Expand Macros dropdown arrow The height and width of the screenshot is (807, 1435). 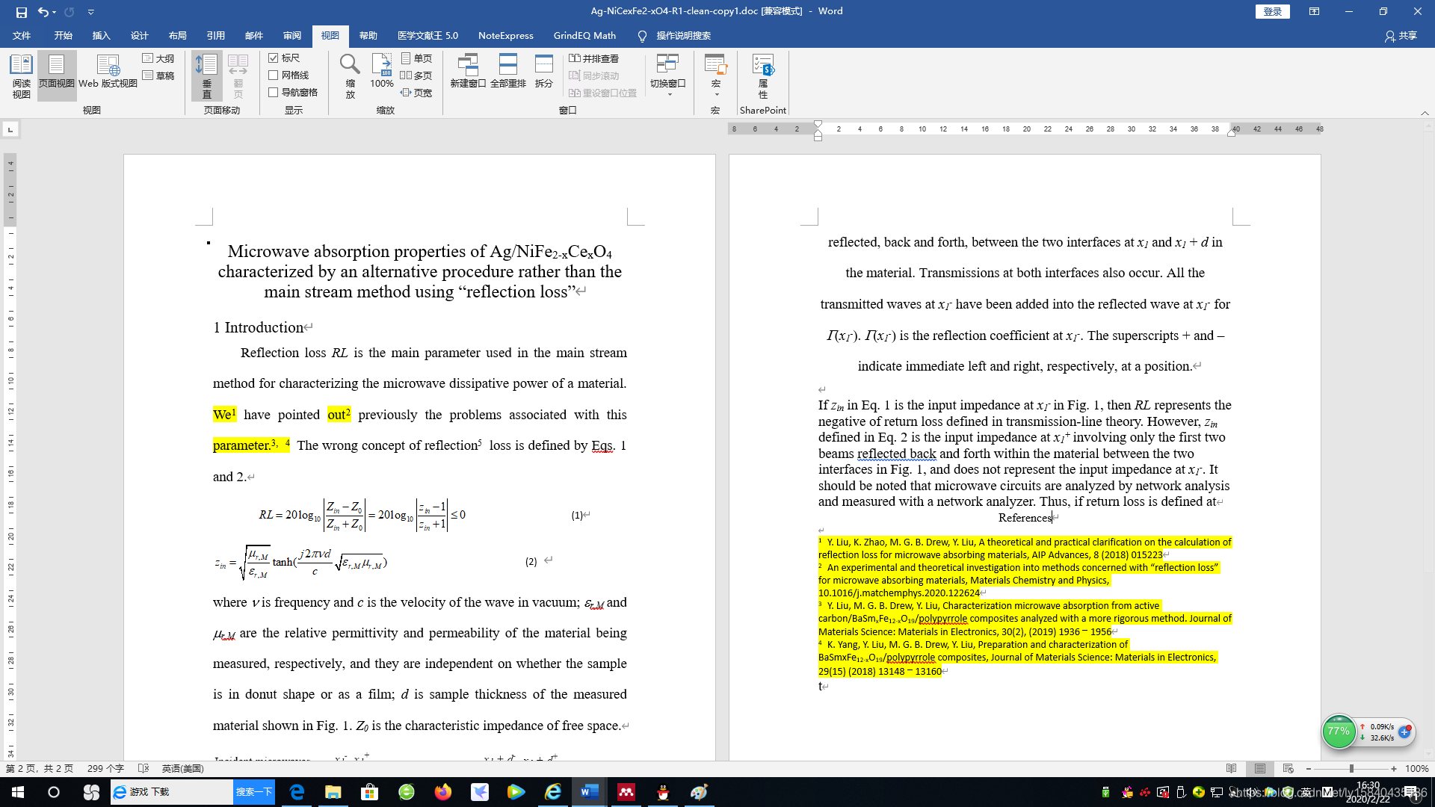716,94
